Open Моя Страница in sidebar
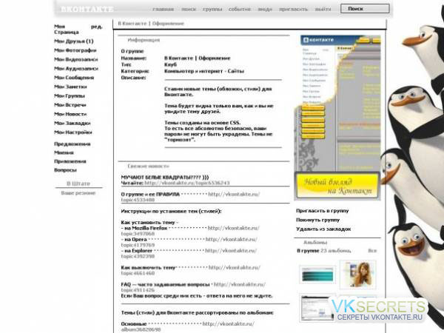The width and height of the screenshot is (444, 333). coord(67,29)
